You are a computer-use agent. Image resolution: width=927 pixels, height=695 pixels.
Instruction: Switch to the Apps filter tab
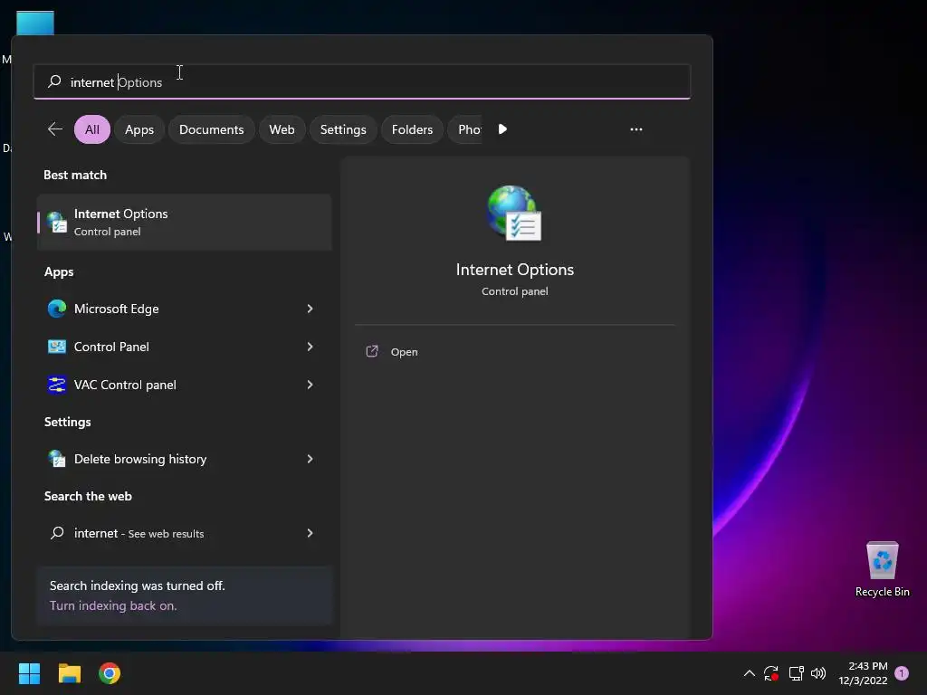[139, 129]
